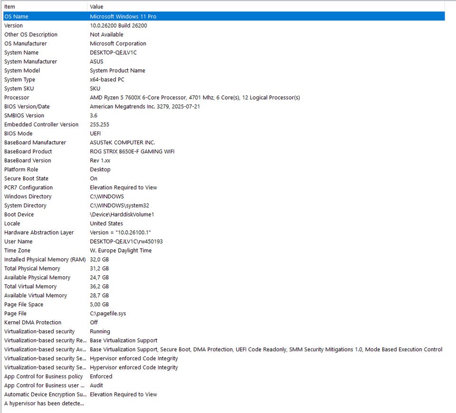456x413 pixels.
Task: Click the "Kernel DMA Protection" item label
Action: (33, 323)
